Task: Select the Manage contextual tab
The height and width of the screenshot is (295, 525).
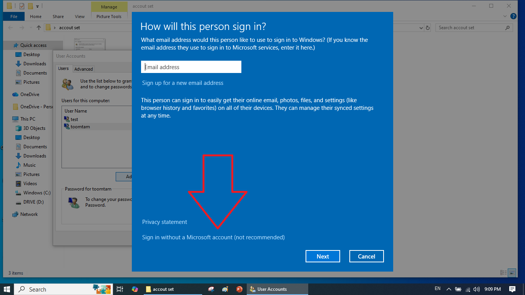Action: pos(109,7)
